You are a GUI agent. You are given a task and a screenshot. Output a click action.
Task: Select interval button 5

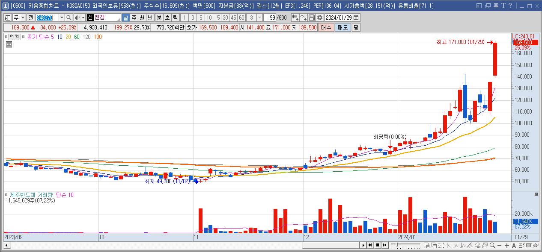(x=201, y=18)
